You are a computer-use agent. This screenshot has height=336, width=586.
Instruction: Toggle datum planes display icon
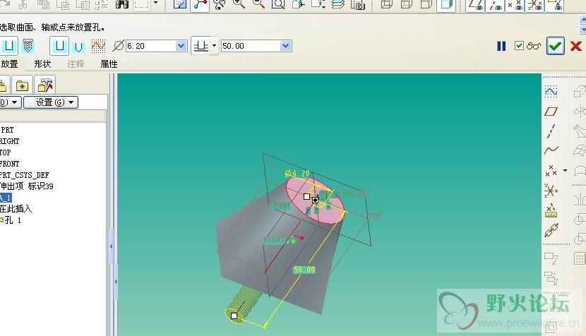coord(475,5)
